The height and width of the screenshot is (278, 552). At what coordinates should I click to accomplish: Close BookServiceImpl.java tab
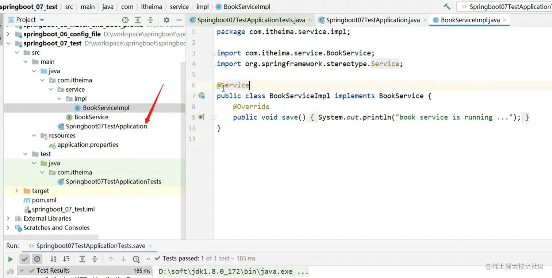pos(505,20)
